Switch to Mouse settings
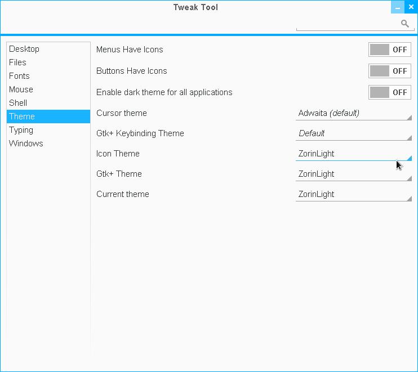Screen dimensions: 418x372 (21, 89)
